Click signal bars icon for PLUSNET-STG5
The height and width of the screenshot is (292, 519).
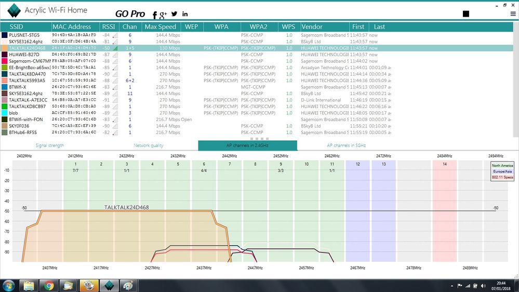coord(115,35)
